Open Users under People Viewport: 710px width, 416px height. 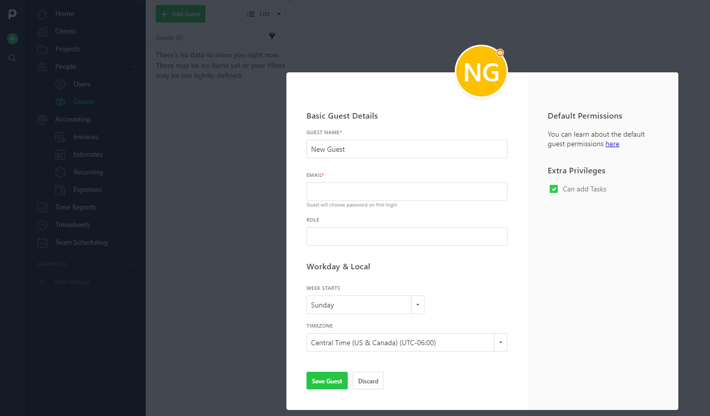(81, 84)
